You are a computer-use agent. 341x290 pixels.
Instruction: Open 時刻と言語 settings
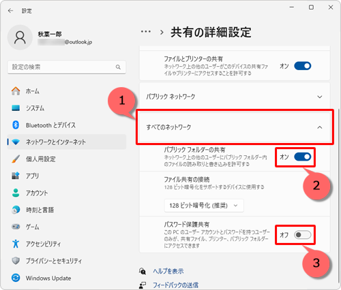[67, 210]
